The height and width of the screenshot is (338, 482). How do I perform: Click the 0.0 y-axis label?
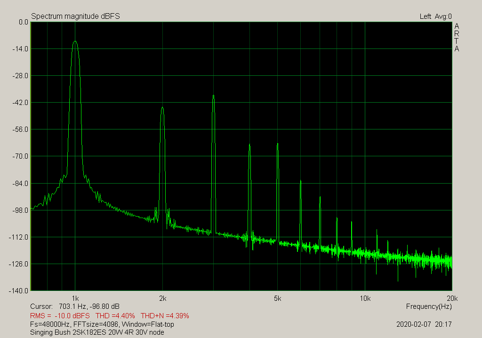pos(24,22)
